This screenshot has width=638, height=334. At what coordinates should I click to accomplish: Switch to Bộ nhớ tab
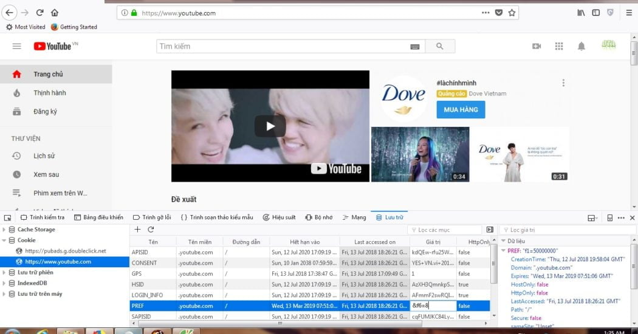(x=319, y=217)
